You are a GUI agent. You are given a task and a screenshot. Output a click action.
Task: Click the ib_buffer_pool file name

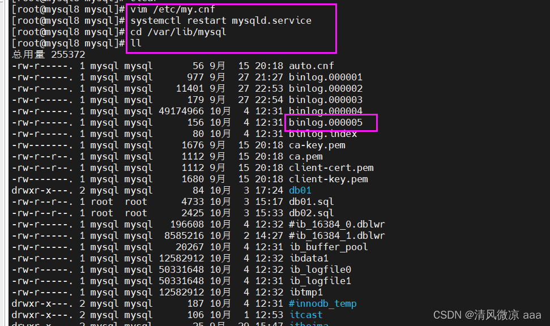coord(328,247)
